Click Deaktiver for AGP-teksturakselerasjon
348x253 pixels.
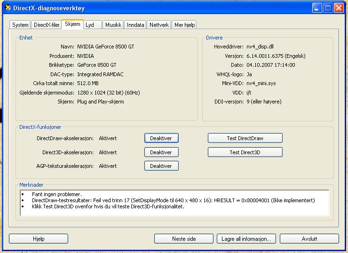click(161, 166)
